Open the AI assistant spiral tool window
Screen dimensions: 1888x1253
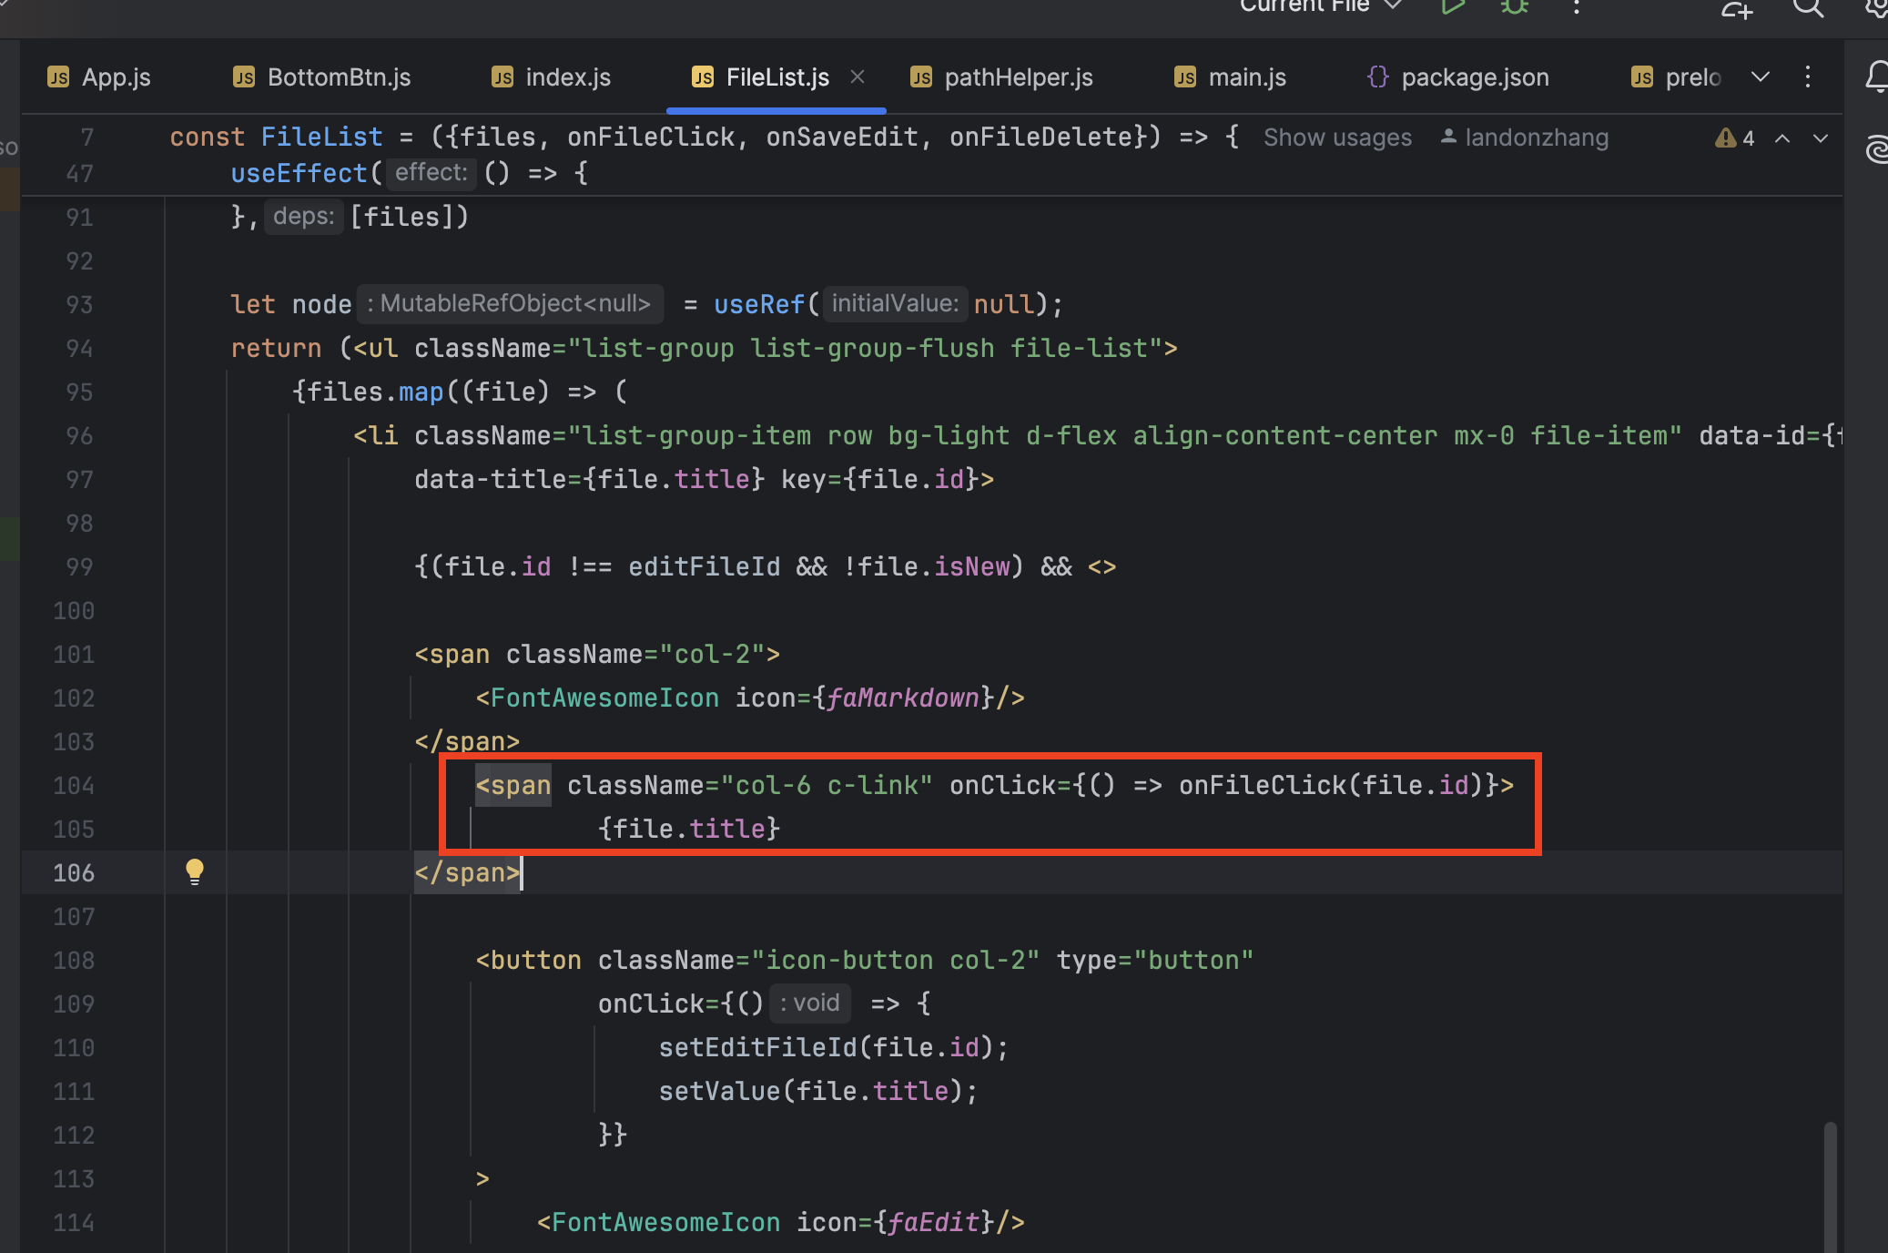click(x=1875, y=148)
